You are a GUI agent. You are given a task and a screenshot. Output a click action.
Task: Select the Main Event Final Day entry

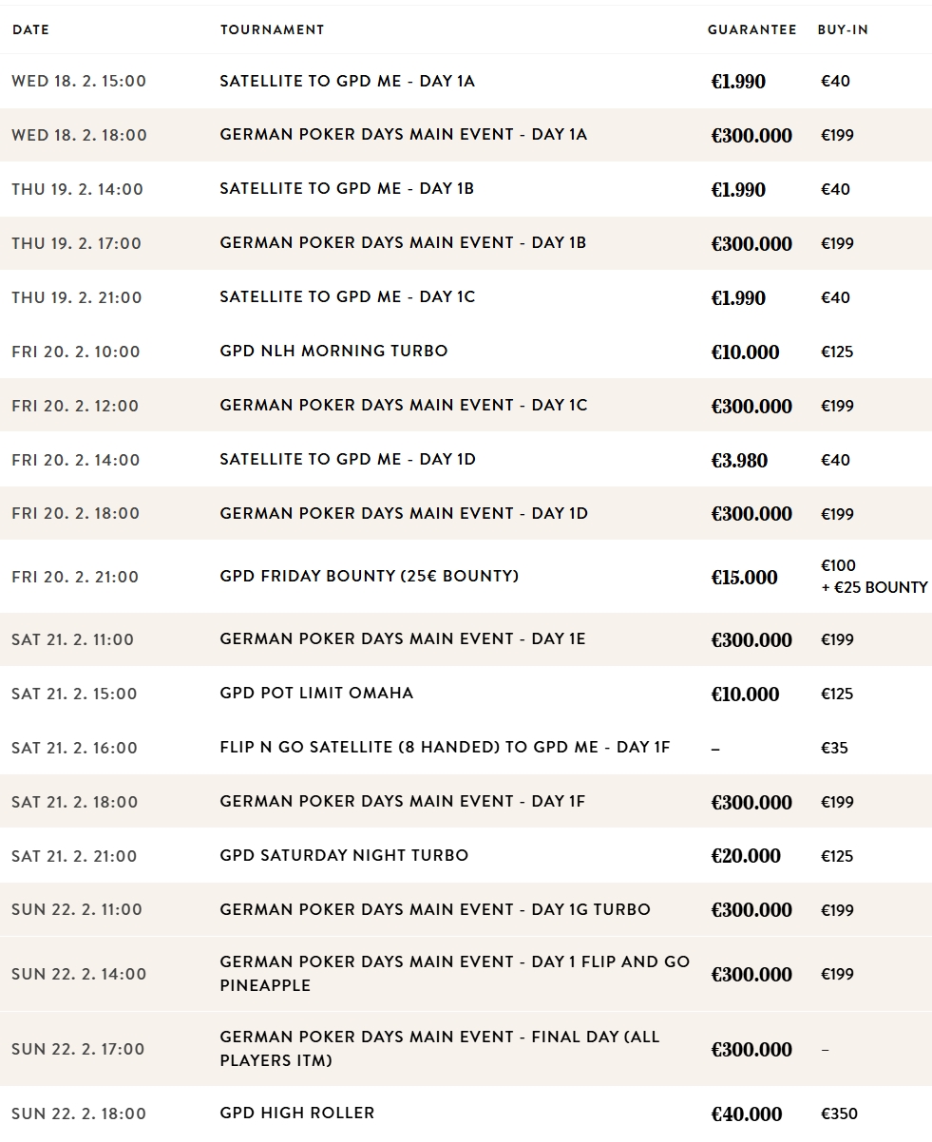[x=439, y=1048]
